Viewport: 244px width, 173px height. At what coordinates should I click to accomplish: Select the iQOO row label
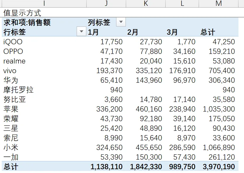(x=13, y=42)
